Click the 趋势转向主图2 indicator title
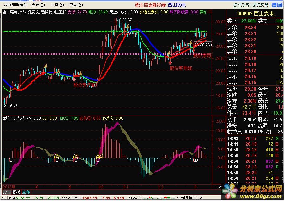This screenshot has width=285, height=201. click(54, 12)
